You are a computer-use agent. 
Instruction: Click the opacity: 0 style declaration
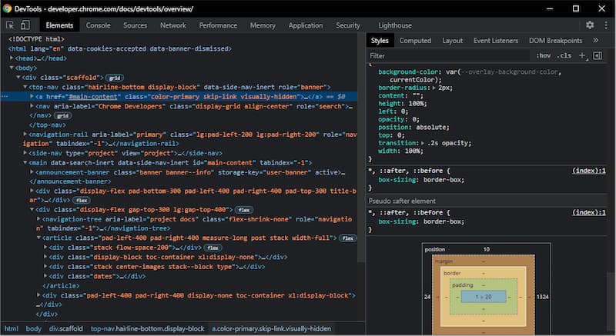coord(398,119)
